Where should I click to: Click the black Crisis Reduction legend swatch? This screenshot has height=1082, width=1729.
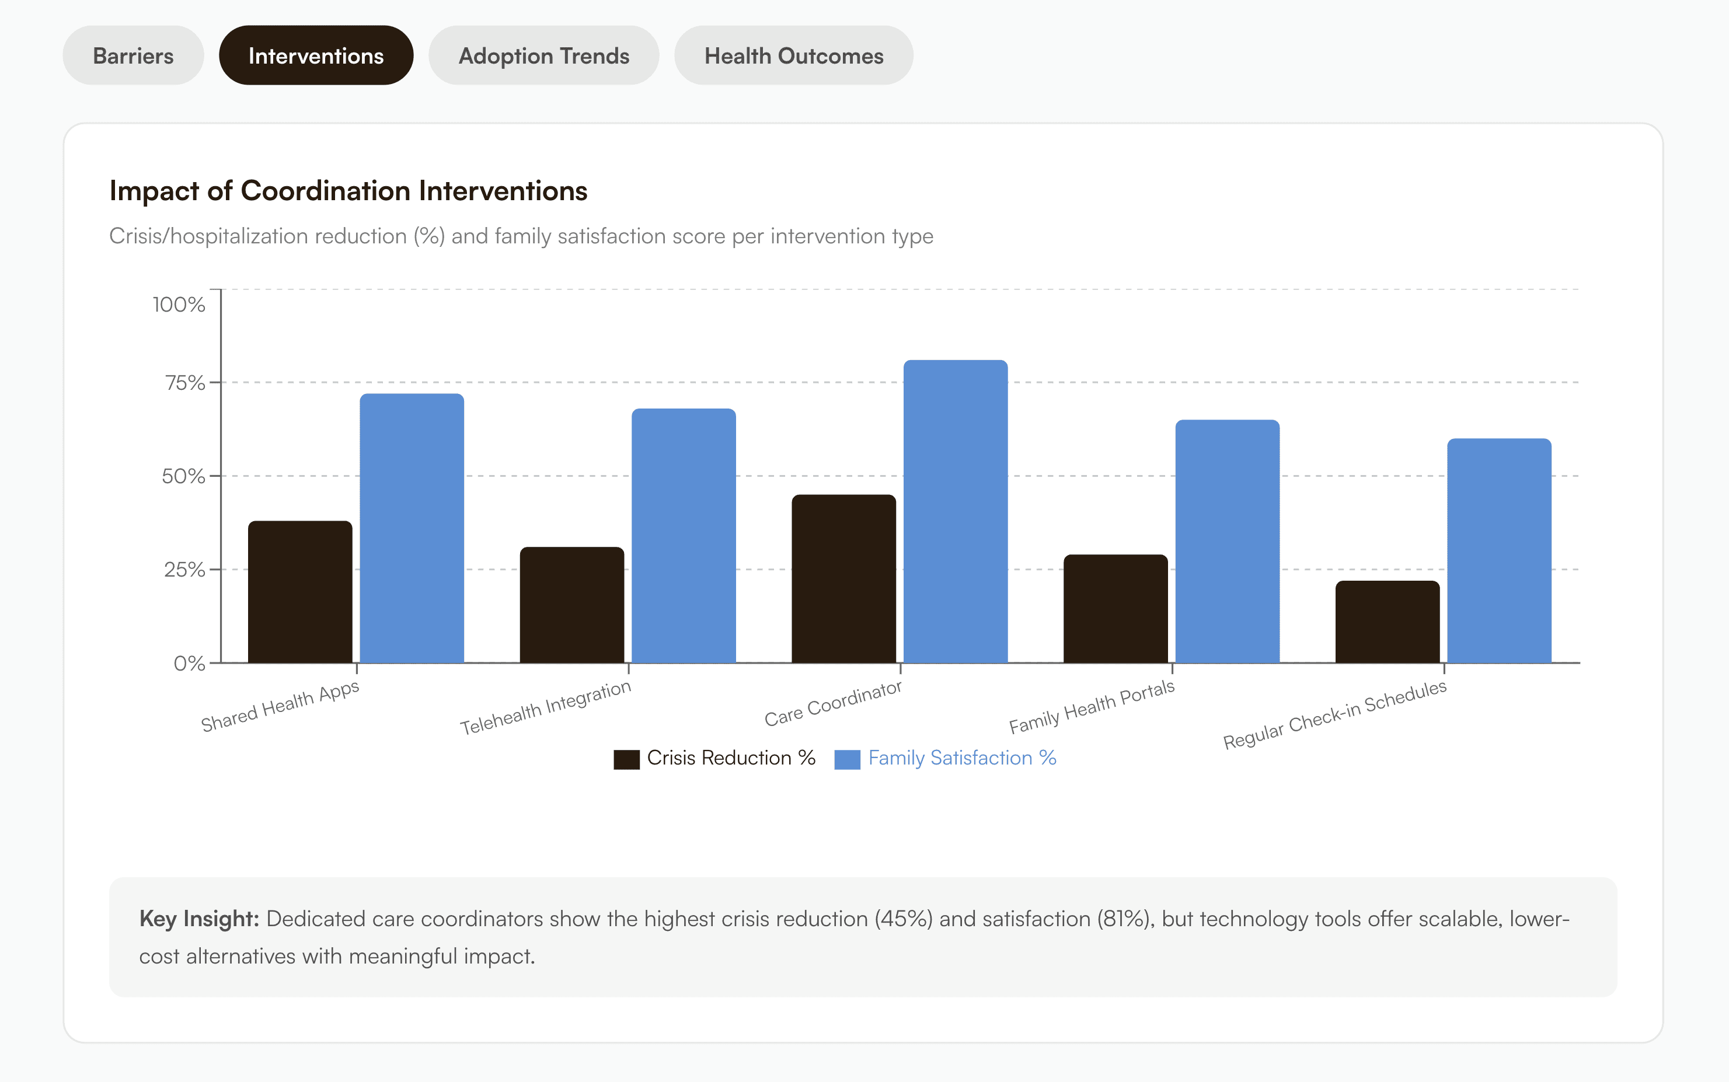click(626, 759)
